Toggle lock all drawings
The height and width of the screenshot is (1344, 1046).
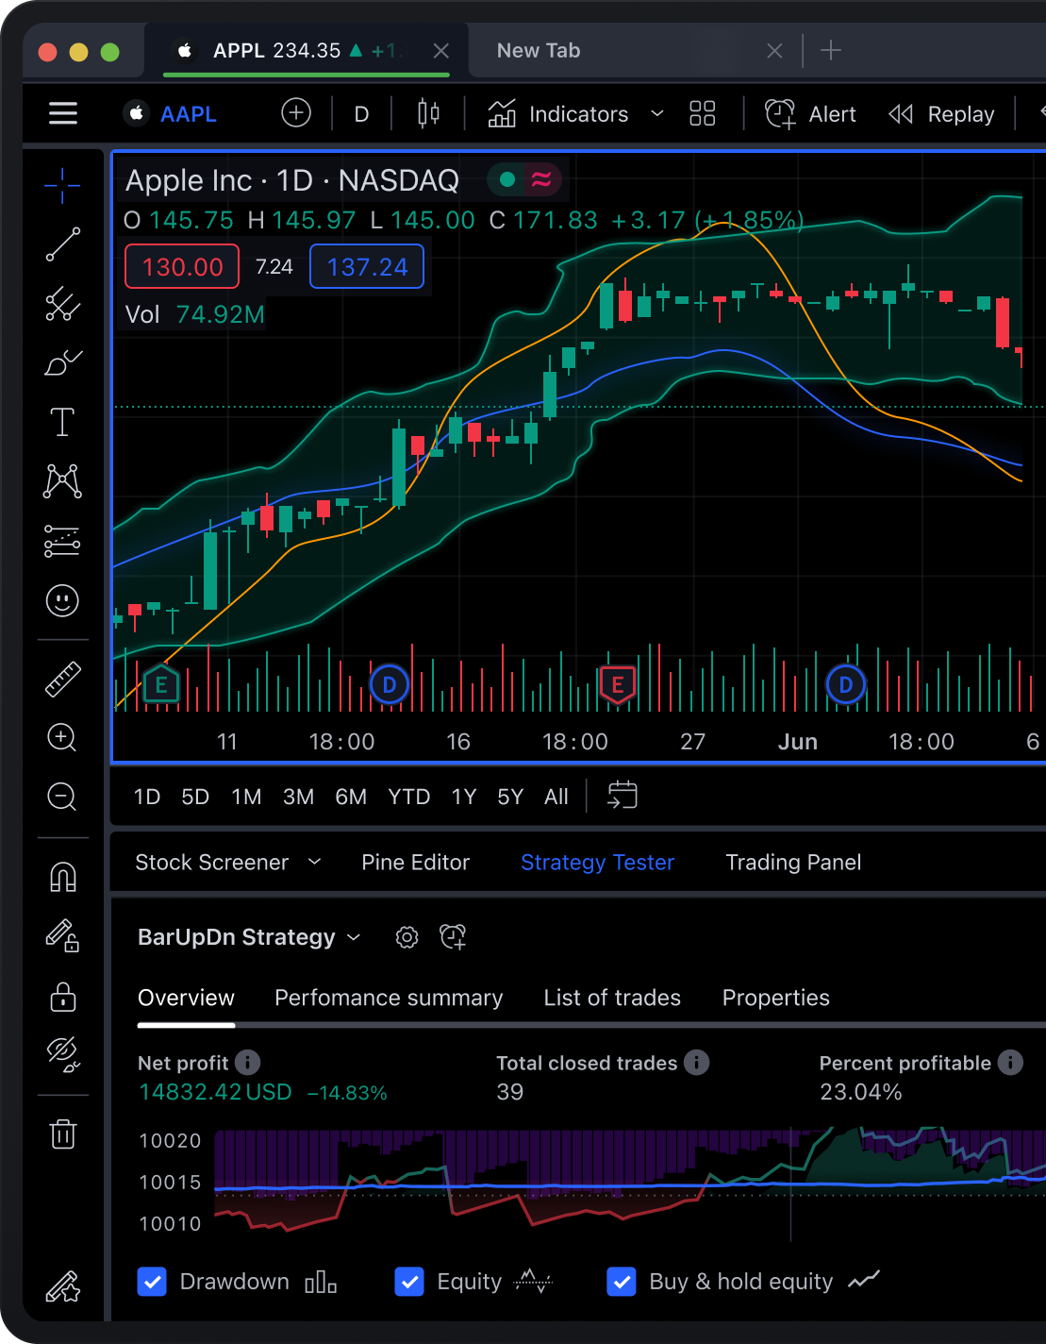tap(62, 996)
